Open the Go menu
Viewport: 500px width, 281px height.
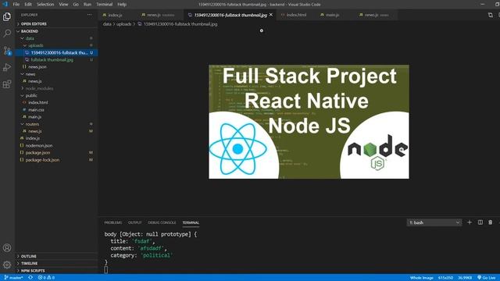76,4
